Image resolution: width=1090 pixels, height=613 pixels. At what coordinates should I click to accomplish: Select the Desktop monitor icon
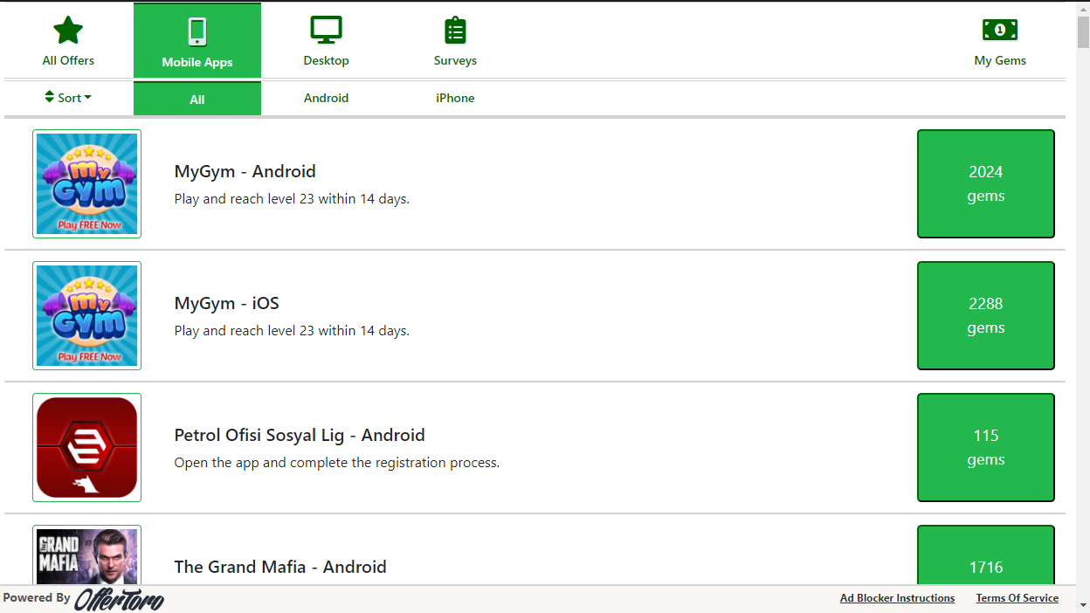pos(326,31)
